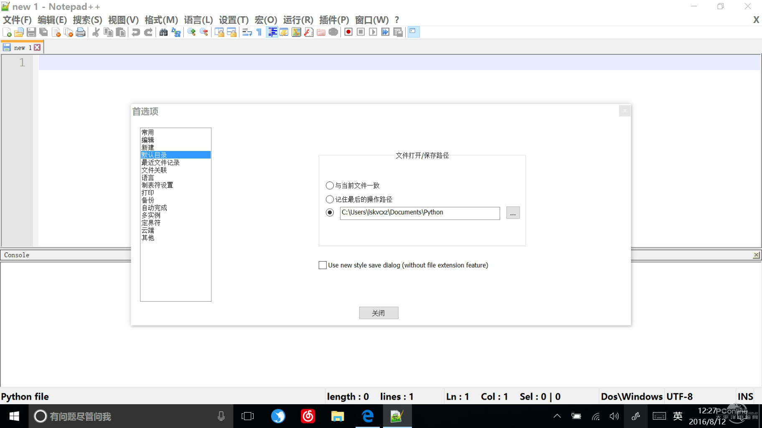
Task: Click the Undo arrow icon
Action: pos(136,32)
